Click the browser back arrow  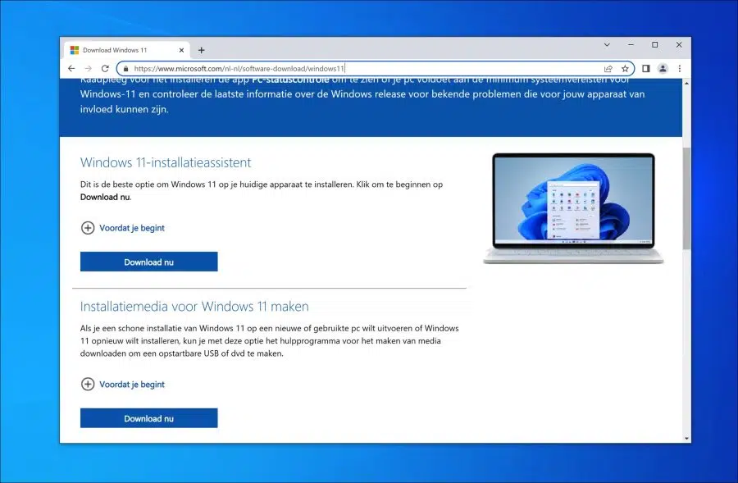click(71, 69)
